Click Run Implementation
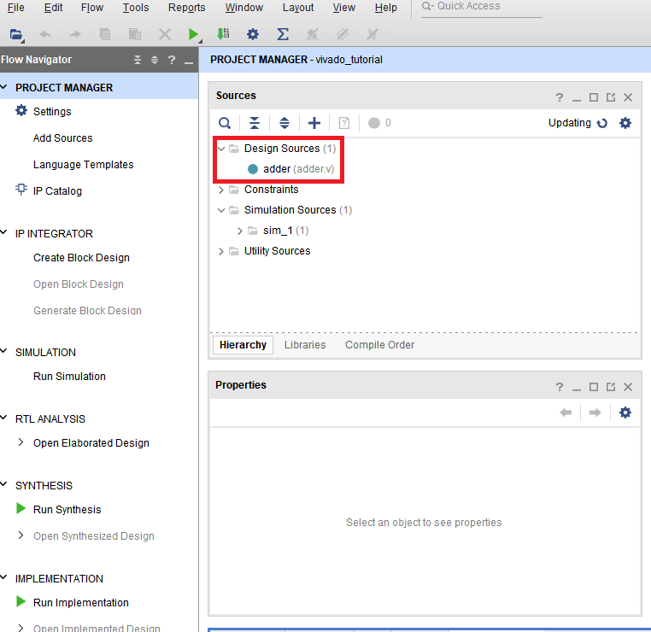Screen dimensions: 651x632 (80, 603)
